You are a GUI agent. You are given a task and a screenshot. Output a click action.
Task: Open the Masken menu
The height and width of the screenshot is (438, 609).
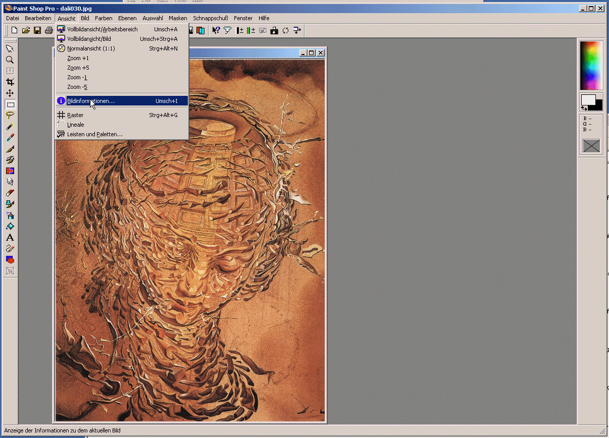tap(178, 18)
